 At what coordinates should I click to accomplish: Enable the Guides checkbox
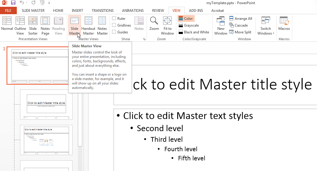tap(113, 32)
